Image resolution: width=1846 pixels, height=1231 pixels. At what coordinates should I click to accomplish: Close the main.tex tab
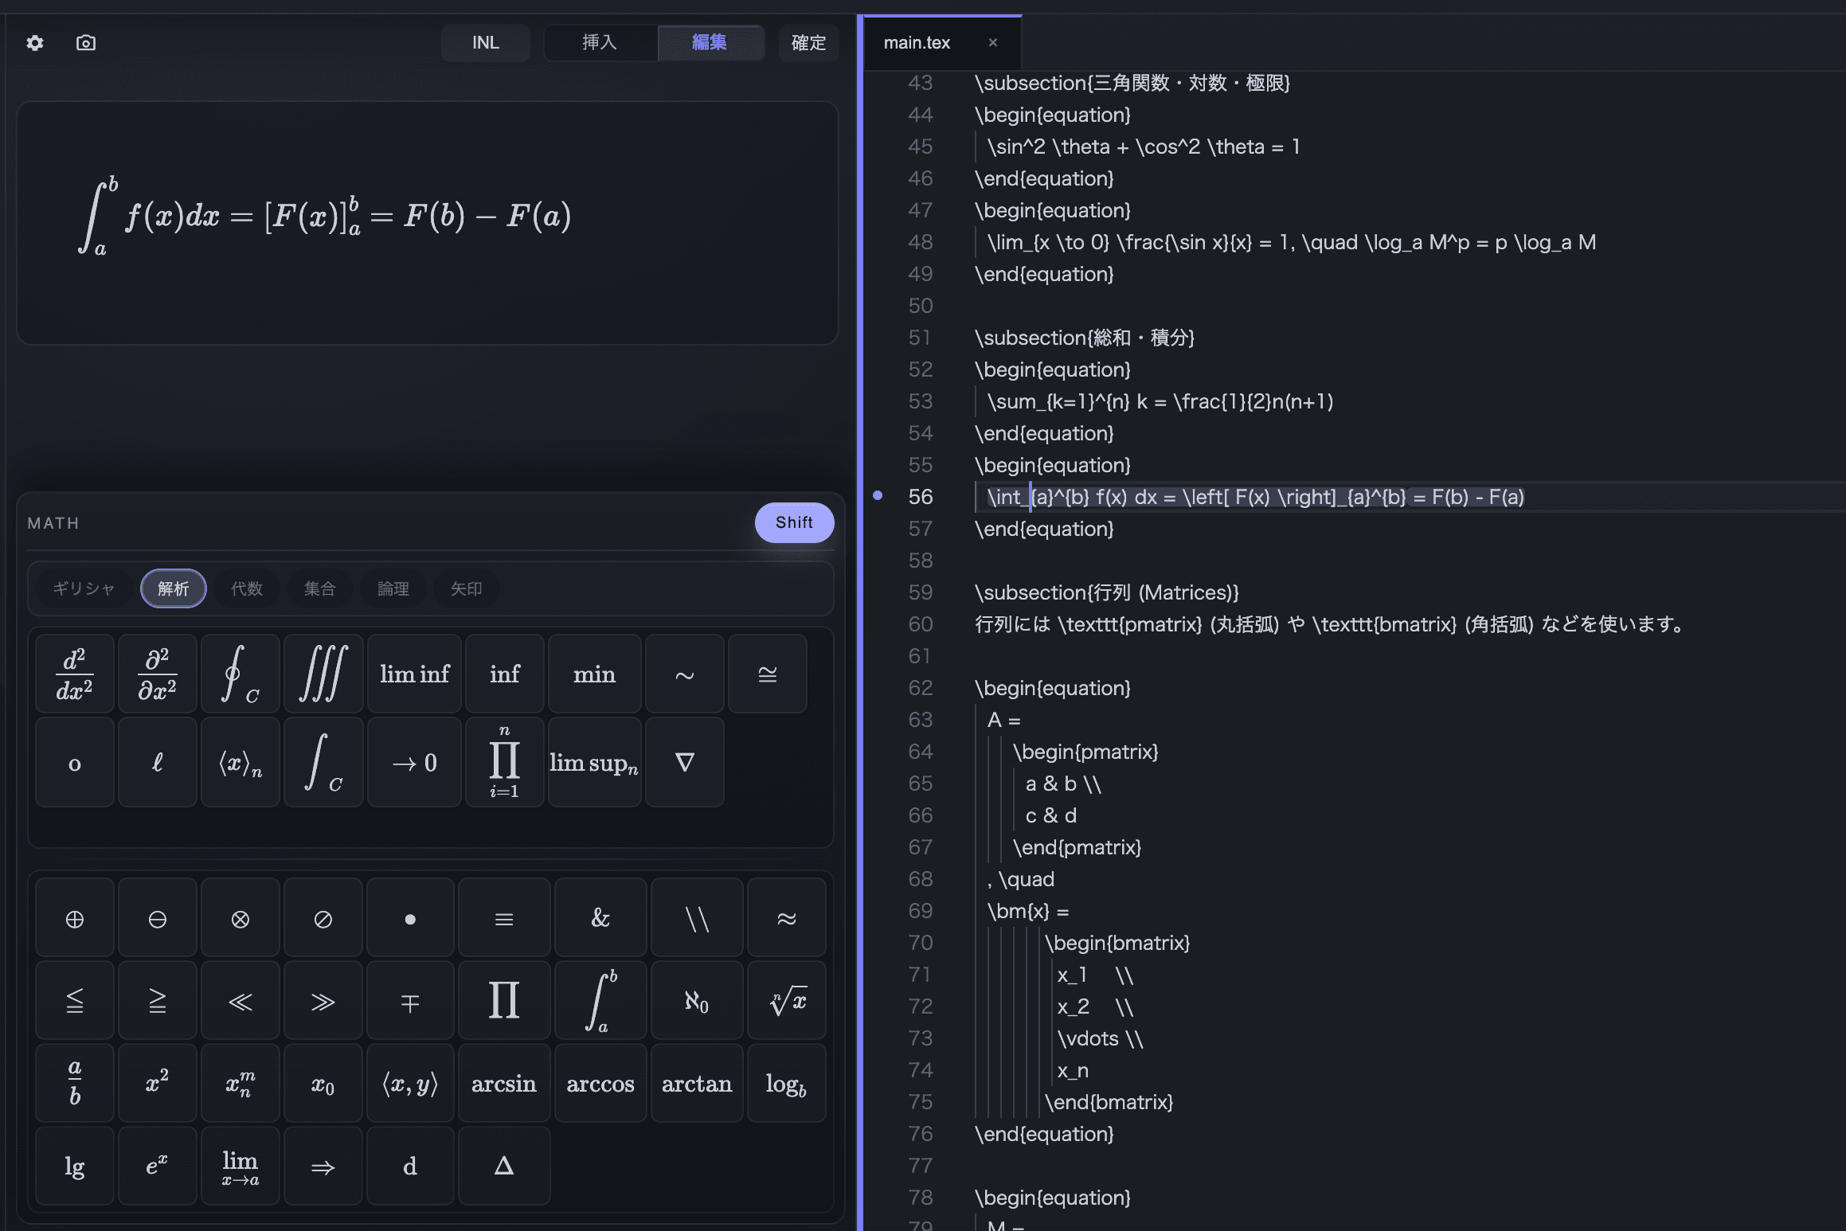coord(992,43)
